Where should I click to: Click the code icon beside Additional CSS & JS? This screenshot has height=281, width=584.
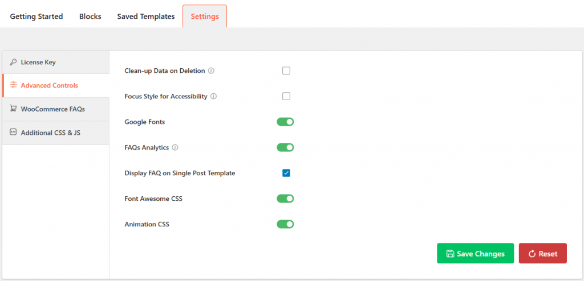coord(13,133)
